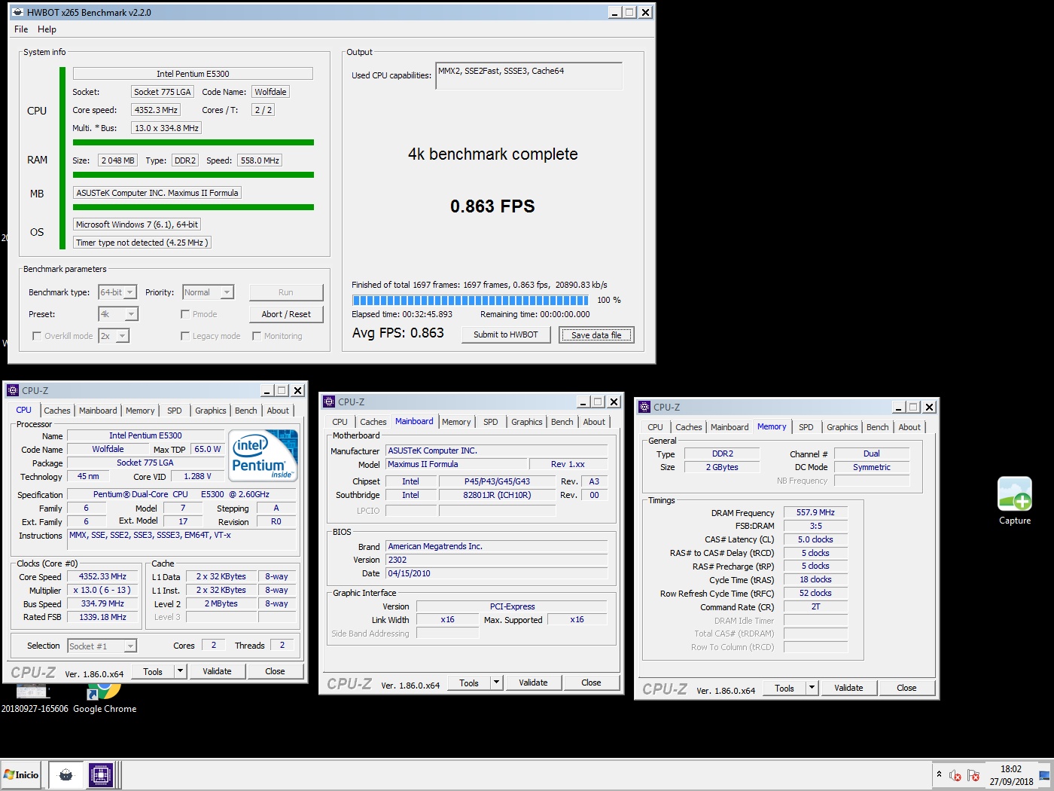Minimize the CPU-Z Memory window
Screen dimensions: 1054x791
click(899, 407)
